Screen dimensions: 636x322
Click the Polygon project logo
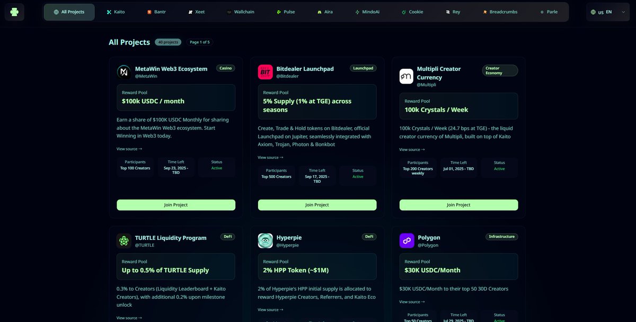[407, 241]
